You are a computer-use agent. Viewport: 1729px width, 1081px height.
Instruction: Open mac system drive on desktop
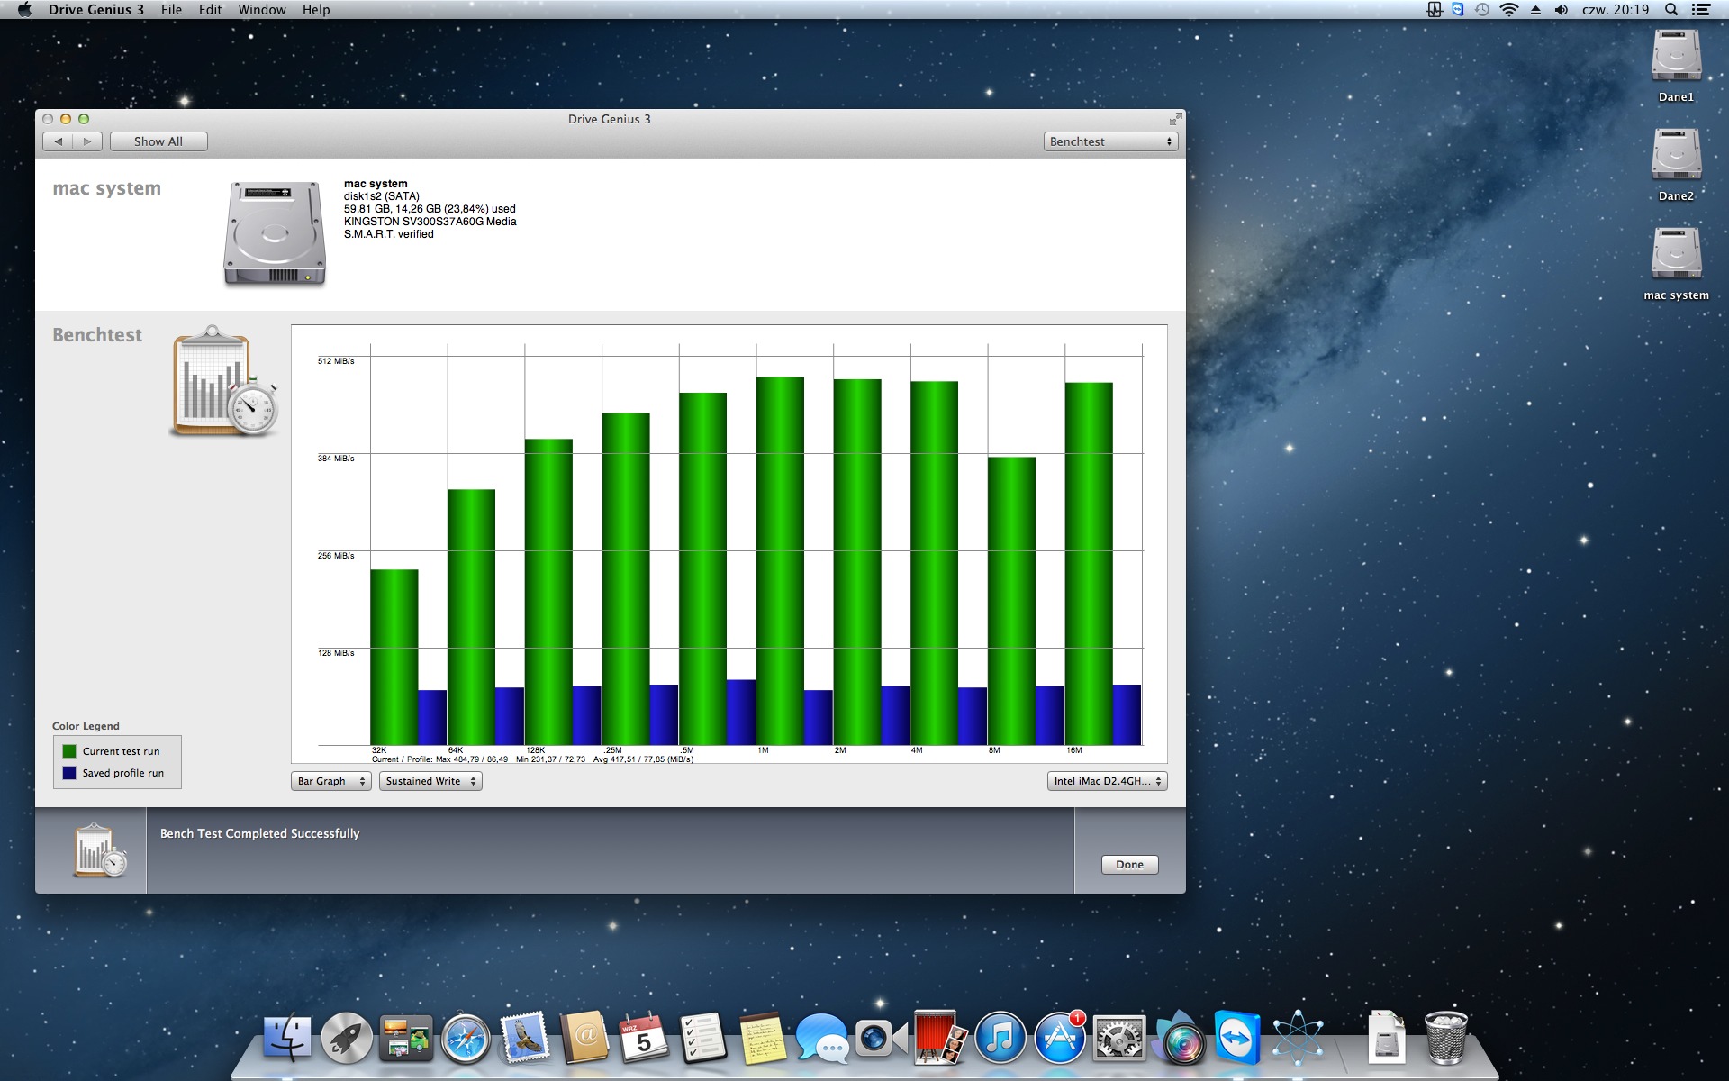point(1676,254)
